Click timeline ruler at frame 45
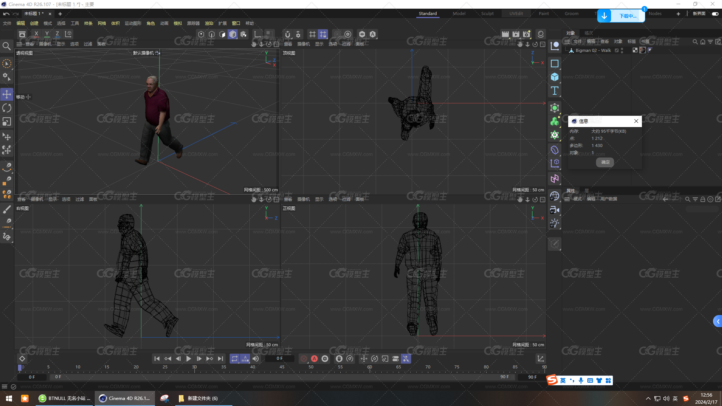The width and height of the screenshot is (722, 406). click(282, 367)
